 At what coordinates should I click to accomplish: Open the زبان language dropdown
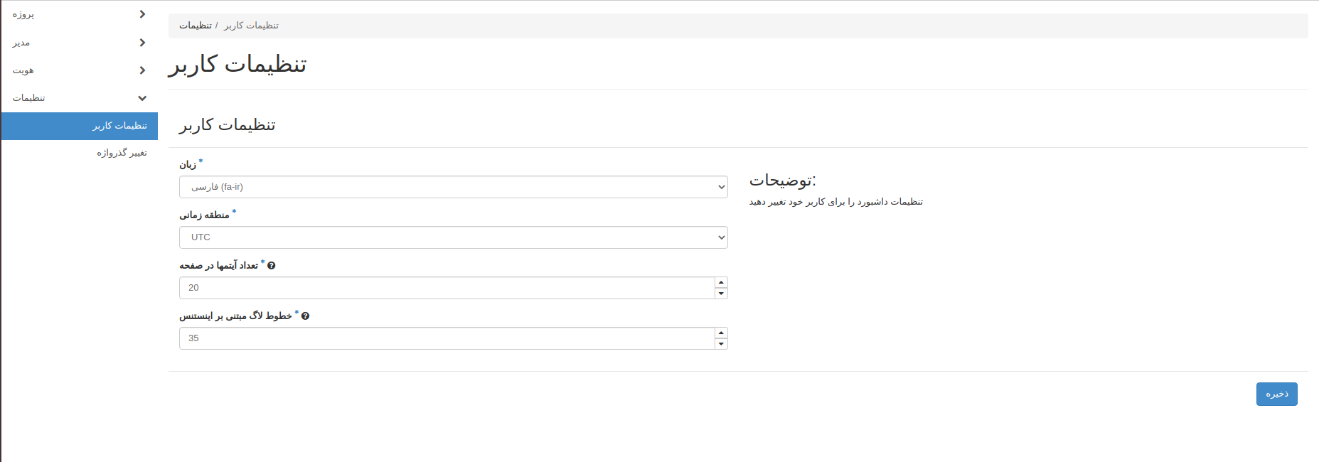[453, 187]
